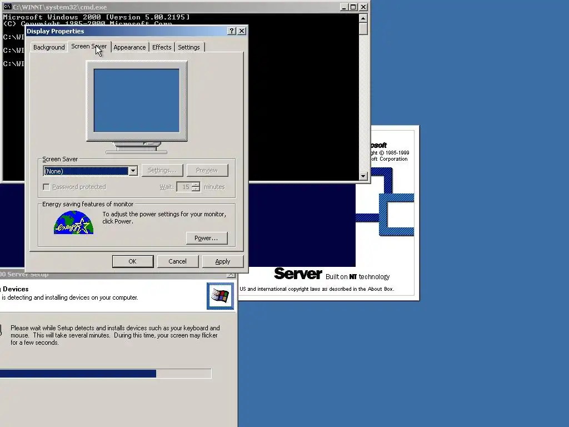Cancel the Display Properties dialog
This screenshot has width=569, height=427.
click(x=177, y=261)
